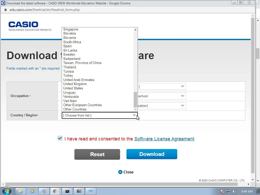Click the taskbar clock 6:48 AM
Image resolution: width=260 pixels, height=195 pixels.
click(247, 191)
